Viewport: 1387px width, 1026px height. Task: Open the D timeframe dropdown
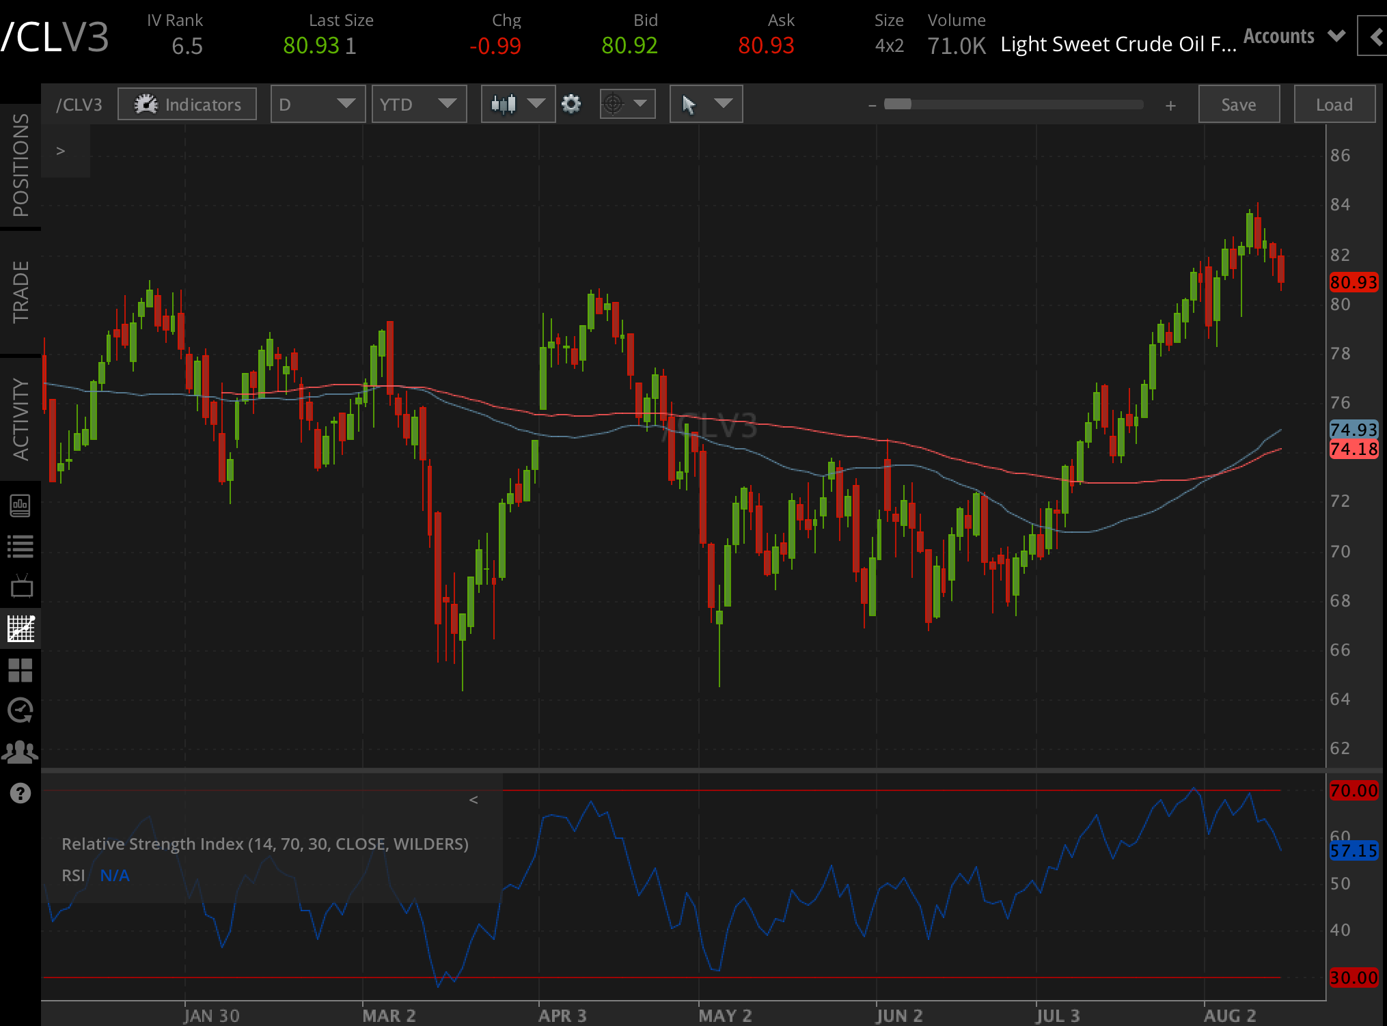tap(317, 104)
